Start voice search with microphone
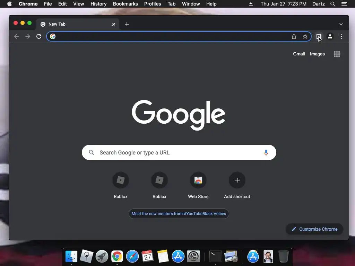 [266, 152]
